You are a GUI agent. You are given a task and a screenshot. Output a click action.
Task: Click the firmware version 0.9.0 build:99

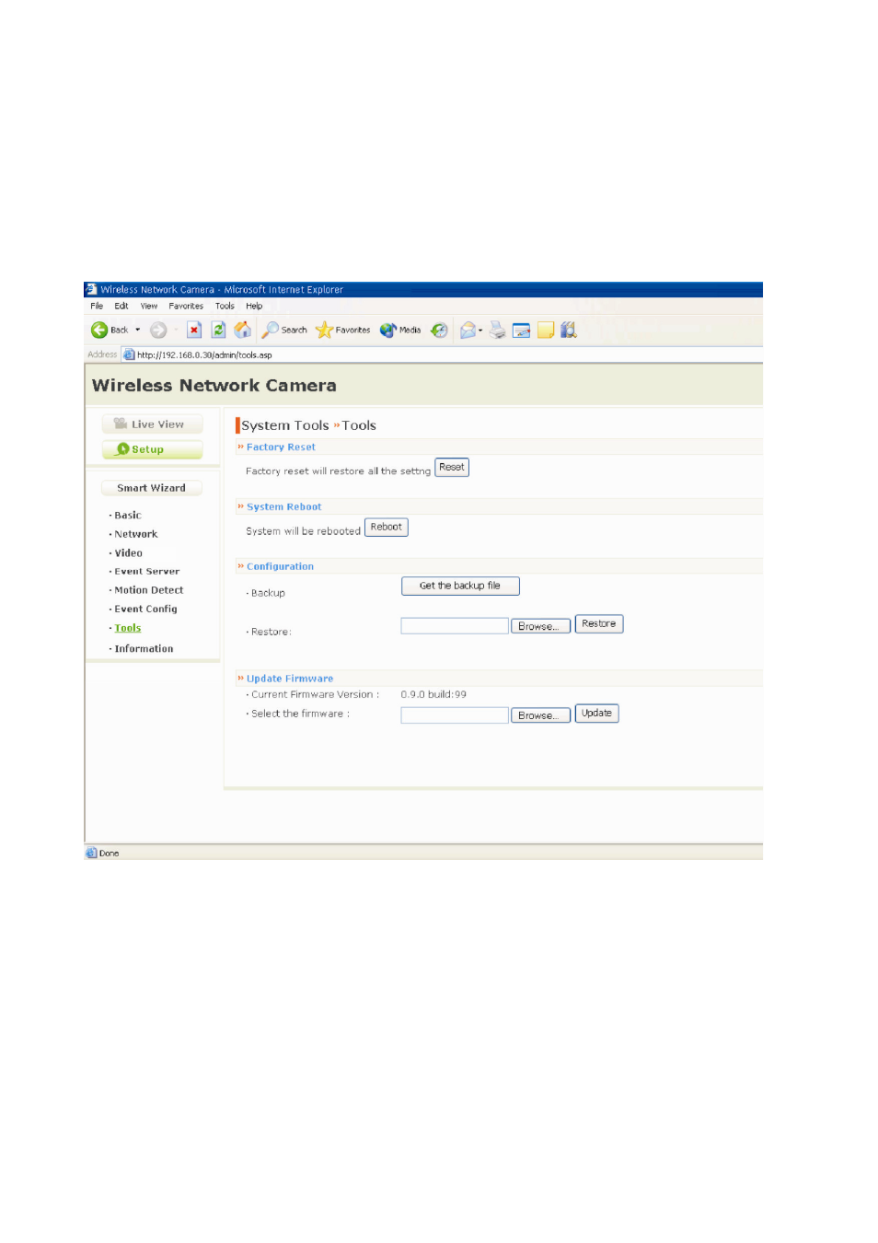pos(433,695)
